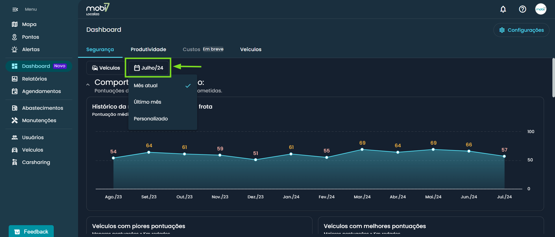Click the Configurações button
The height and width of the screenshot is (237, 555).
click(x=521, y=30)
